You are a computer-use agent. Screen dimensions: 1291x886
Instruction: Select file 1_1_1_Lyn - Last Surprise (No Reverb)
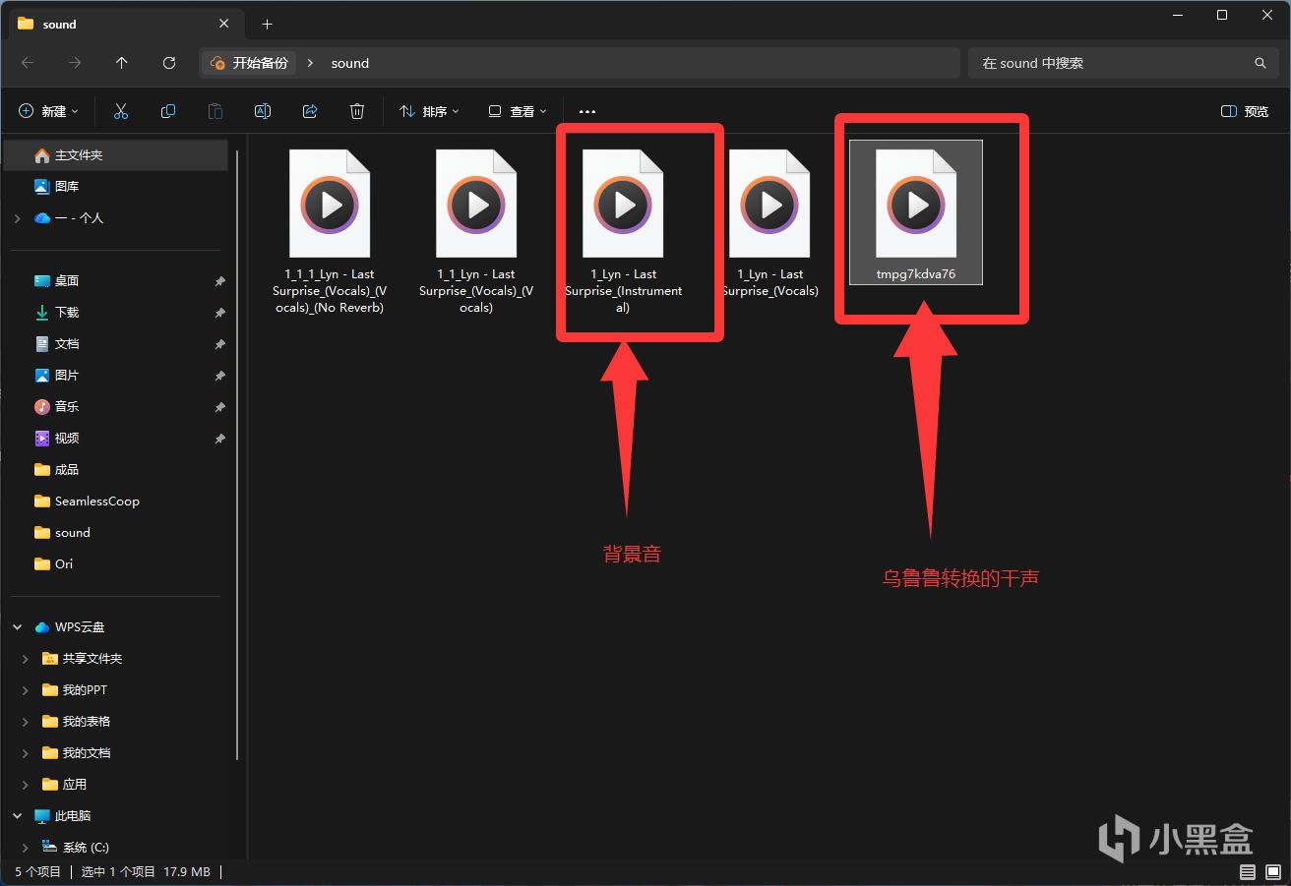[330, 231]
